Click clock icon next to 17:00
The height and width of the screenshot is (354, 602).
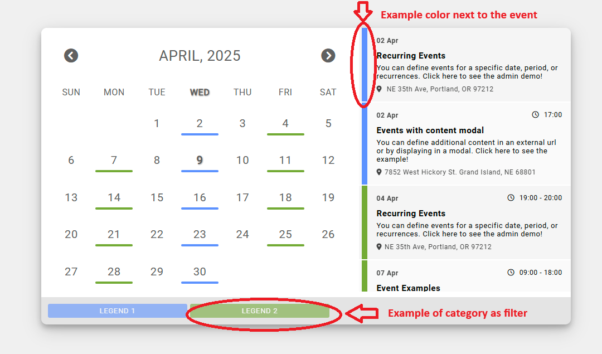tap(536, 115)
